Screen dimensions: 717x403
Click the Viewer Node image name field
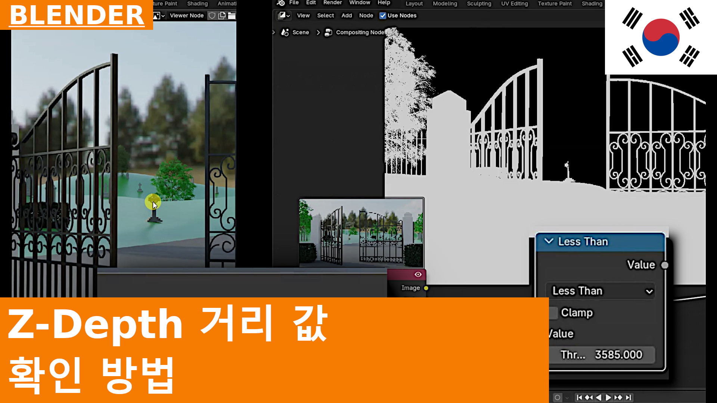point(187,16)
